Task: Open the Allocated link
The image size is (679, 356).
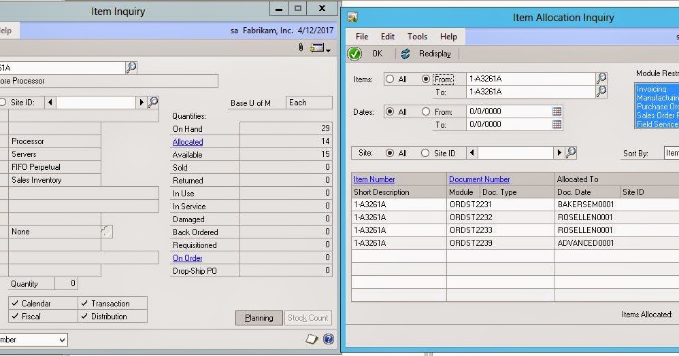Action: click(x=188, y=142)
